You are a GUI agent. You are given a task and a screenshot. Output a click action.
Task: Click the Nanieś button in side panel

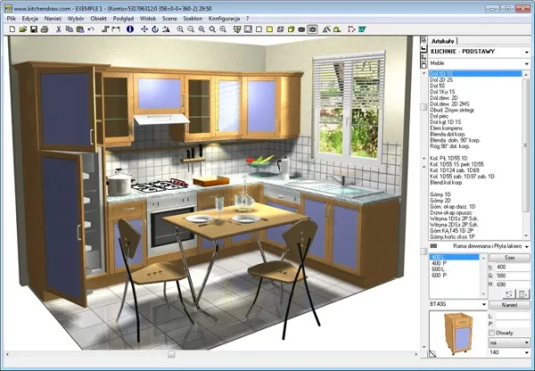[x=509, y=305]
